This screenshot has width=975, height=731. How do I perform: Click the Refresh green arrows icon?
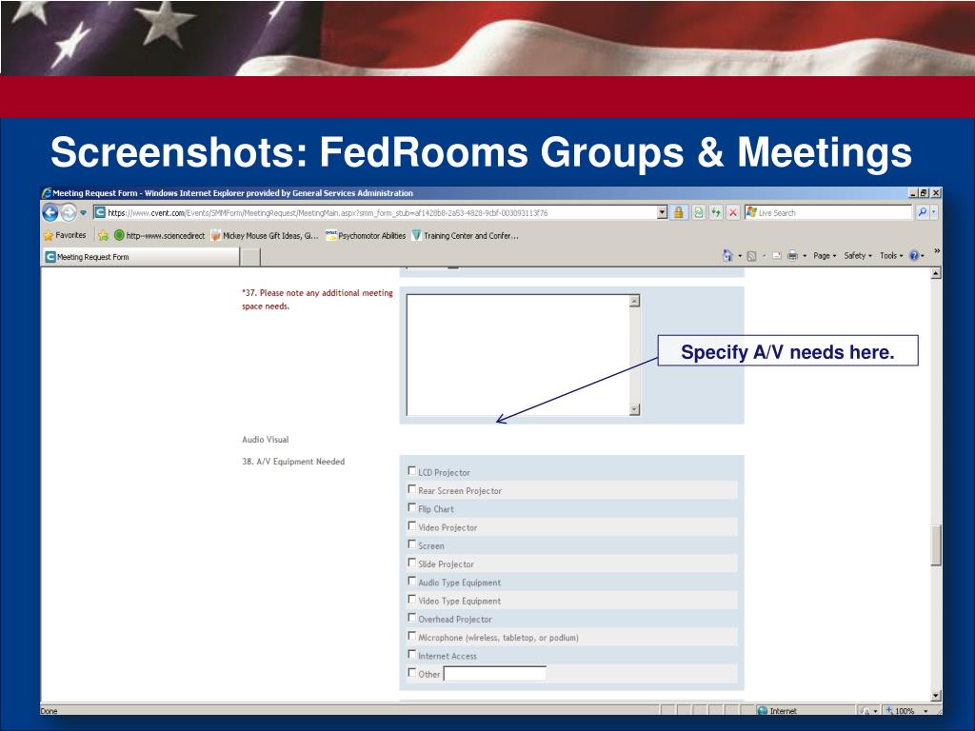(716, 212)
